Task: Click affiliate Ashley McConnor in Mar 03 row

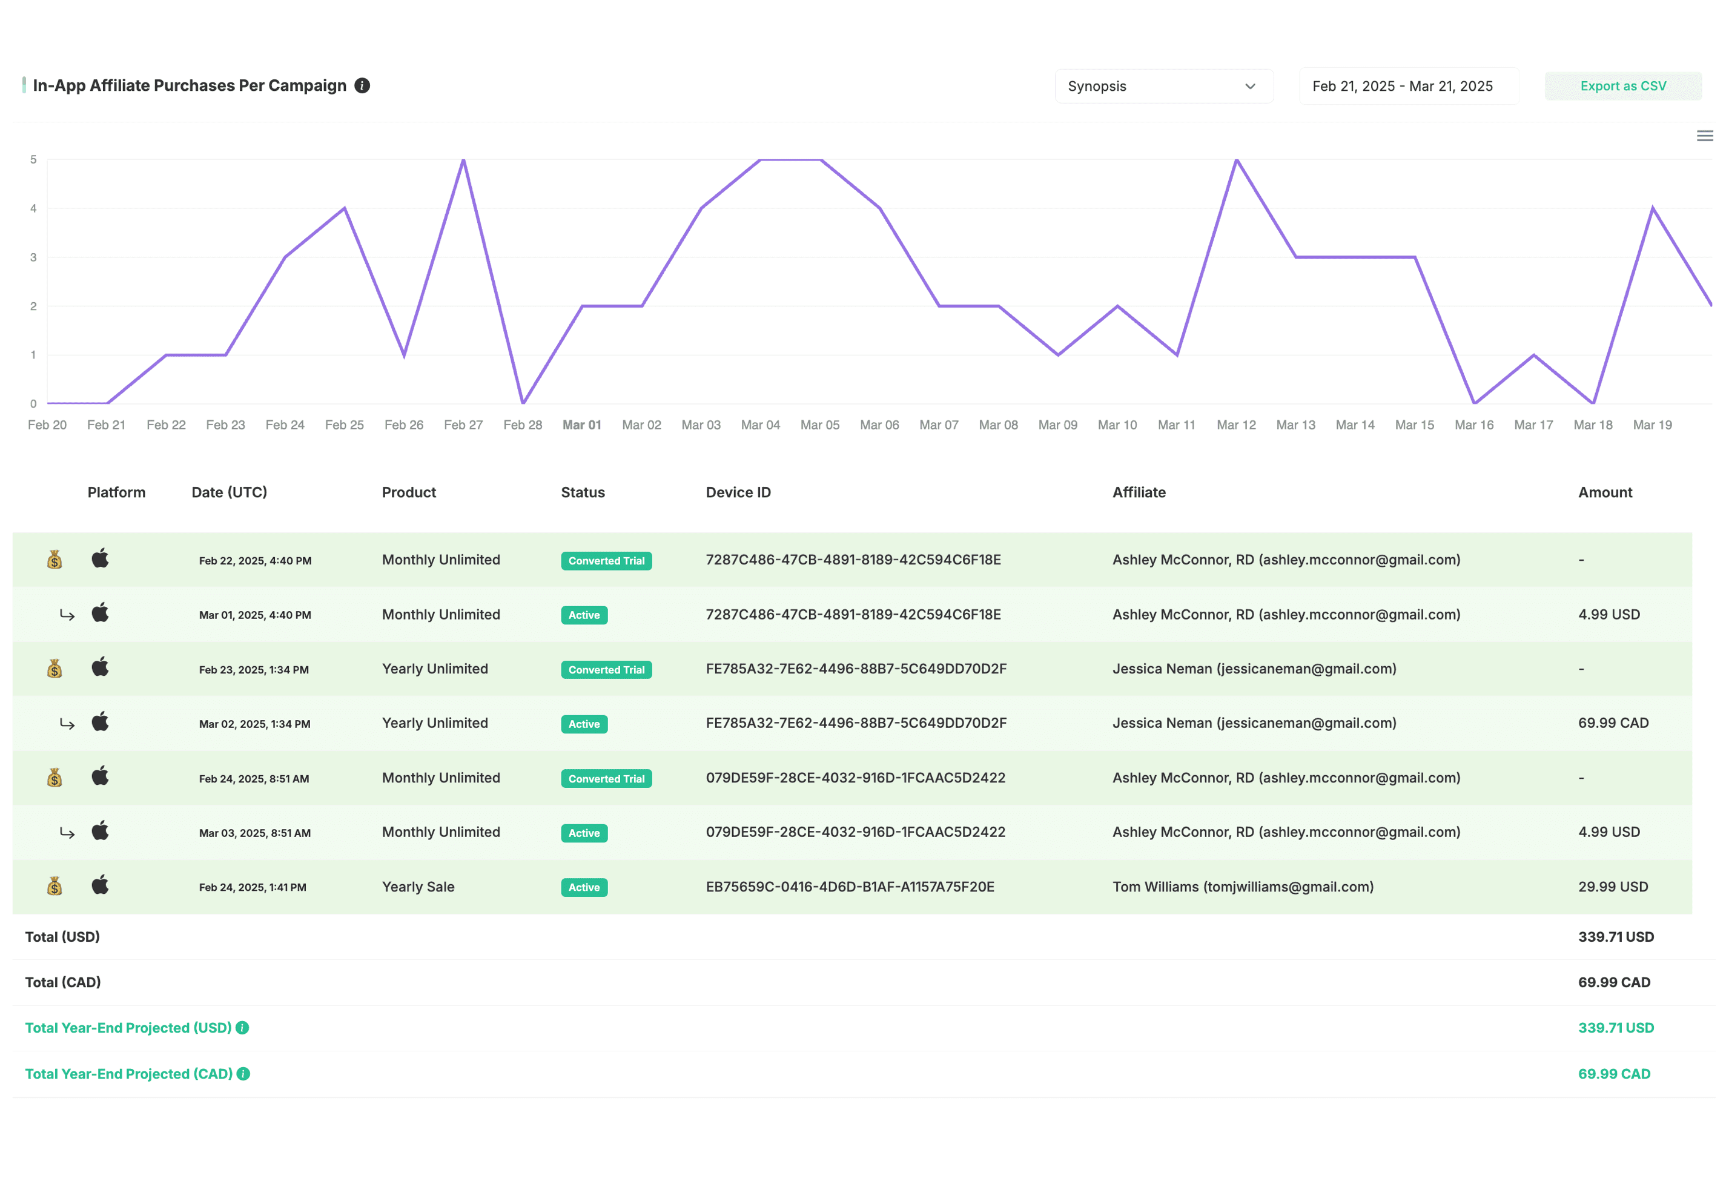Action: coord(1286,832)
